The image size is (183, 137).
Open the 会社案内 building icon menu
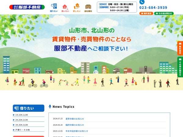pyautogui.click(x=88, y=8)
